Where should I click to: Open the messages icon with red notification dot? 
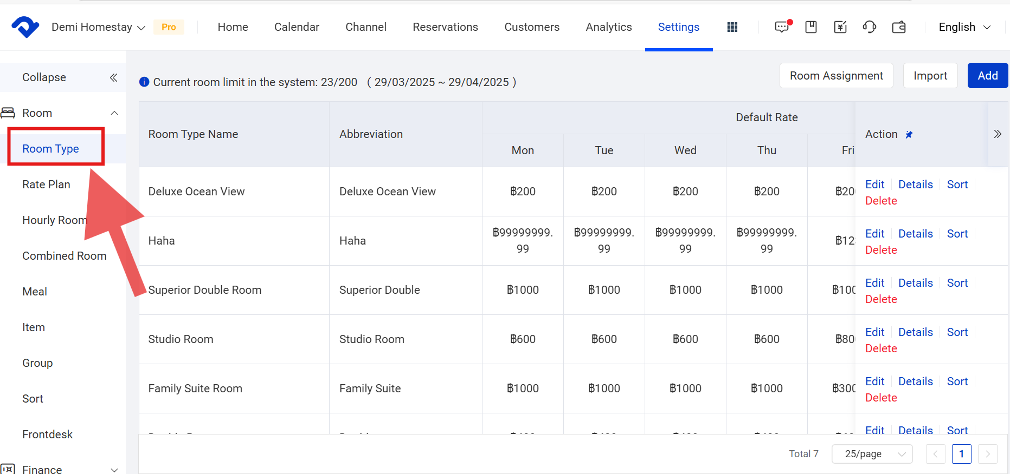(x=782, y=27)
